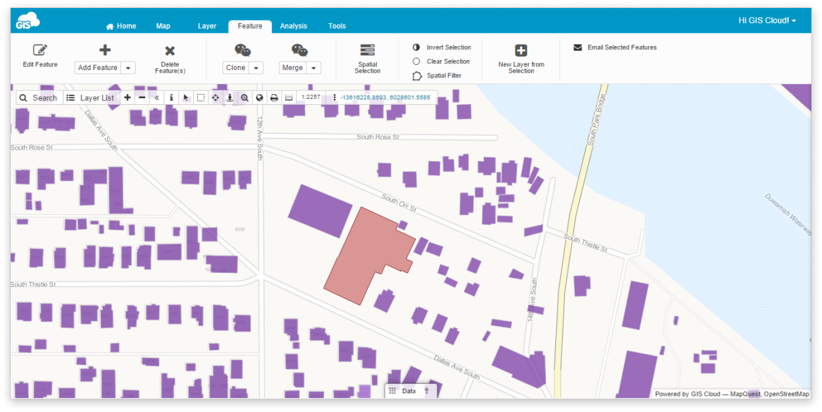
Task: Open the Delete Feature(s) tool
Action: point(169,57)
